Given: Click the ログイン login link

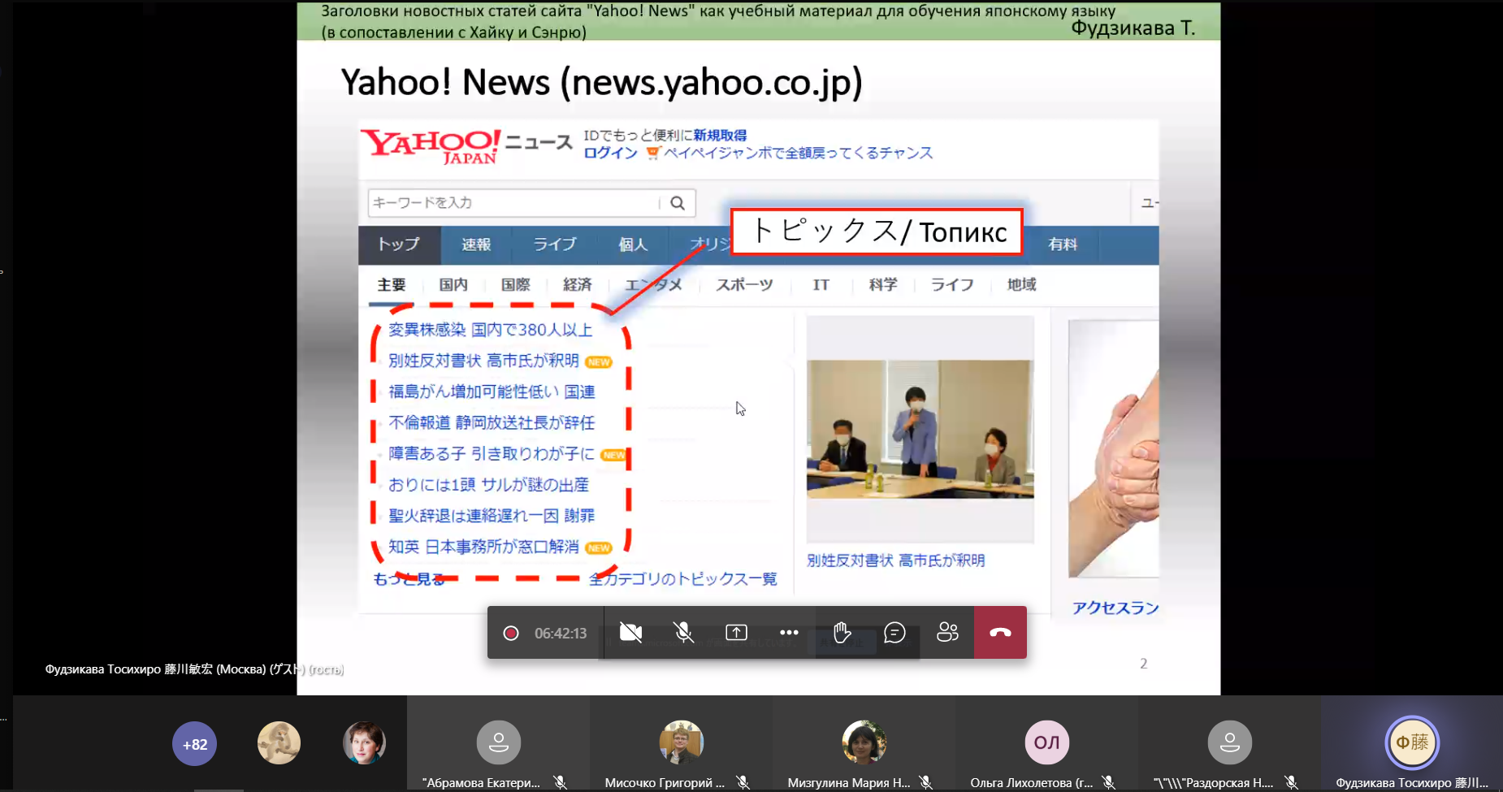Looking at the screenshot, I should pos(610,153).
